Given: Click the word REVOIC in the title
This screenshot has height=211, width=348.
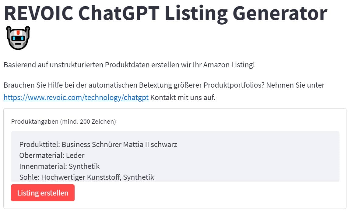Looking at the screenshot, I should click(x=39, y=13).
